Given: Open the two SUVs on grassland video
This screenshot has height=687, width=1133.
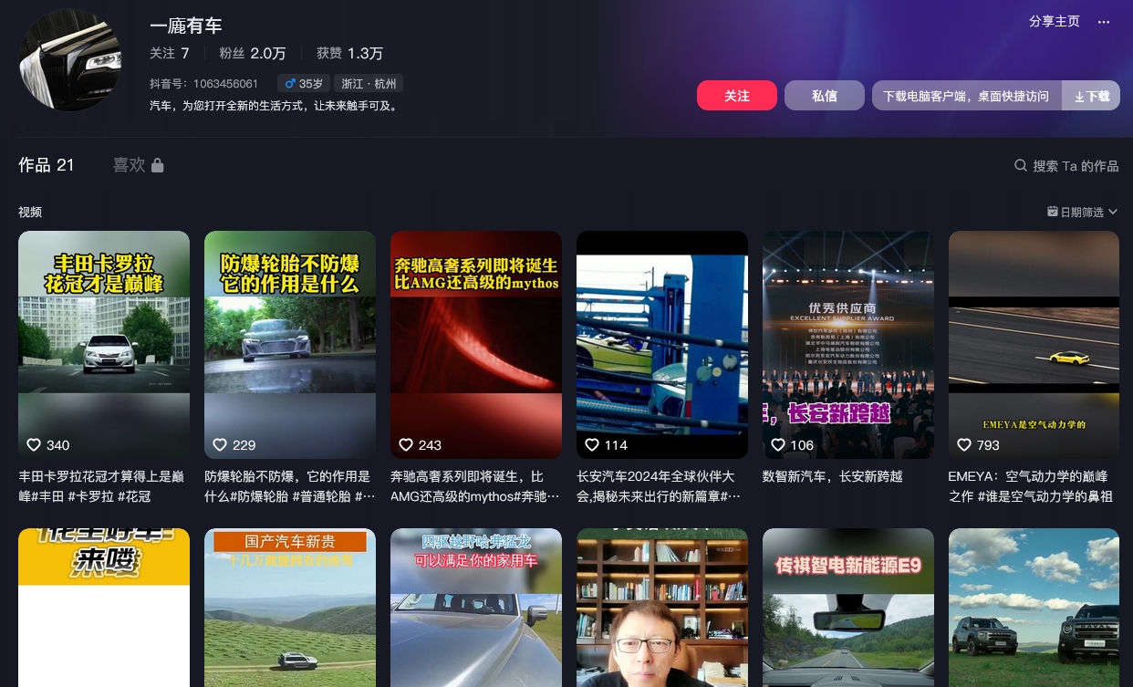Looking at the screenshot, I should [x=1034, y=608].
